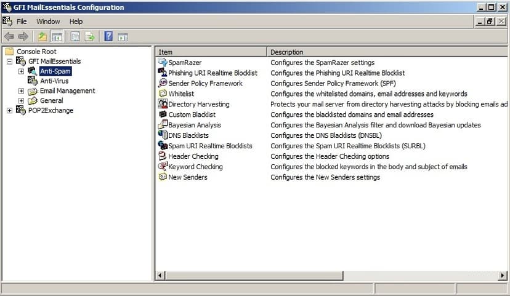510x296 pixels.
Task: Click the Show/Hide Action Pane icon
Action: coord(123,37)
